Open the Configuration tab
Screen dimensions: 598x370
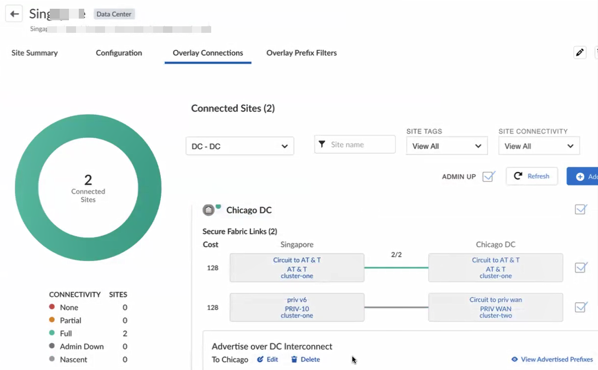119,53
